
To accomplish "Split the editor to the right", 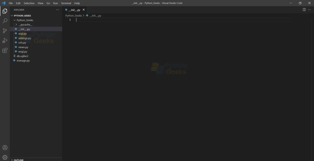I will pyautogui.click(x=304, y=9).
